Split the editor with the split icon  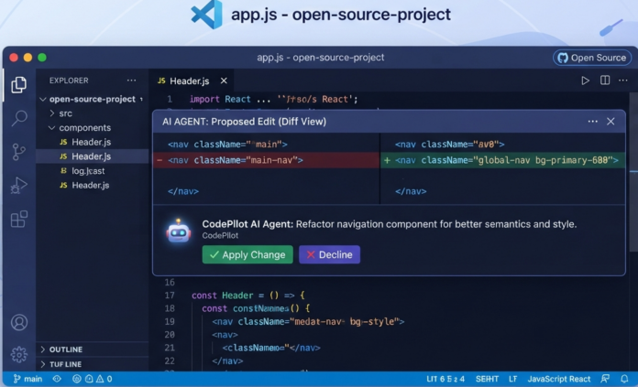[x=605, y=81]
